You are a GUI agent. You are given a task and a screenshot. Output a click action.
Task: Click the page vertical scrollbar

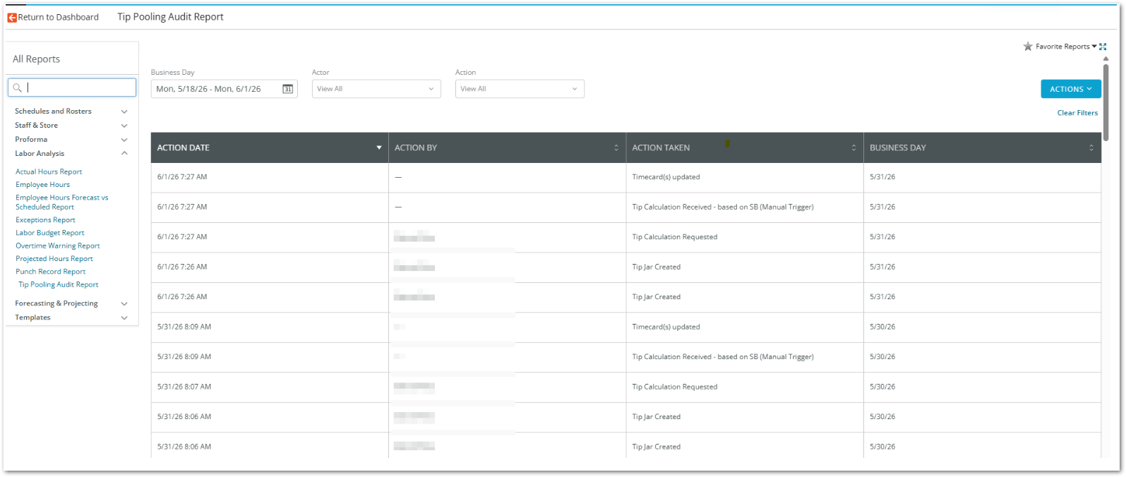(1106, 102)
